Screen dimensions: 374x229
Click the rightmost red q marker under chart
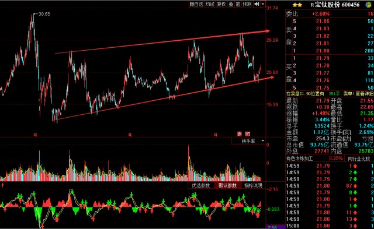tap(216, 135)
